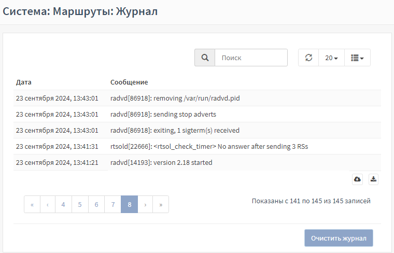Select page 6 in pagination
This screenshot has height=253, width=394.
(x=96, y=204)
